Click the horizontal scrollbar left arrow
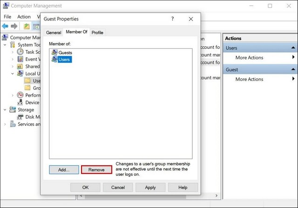Screen dimensions: 298x208 tap(81, 195)
